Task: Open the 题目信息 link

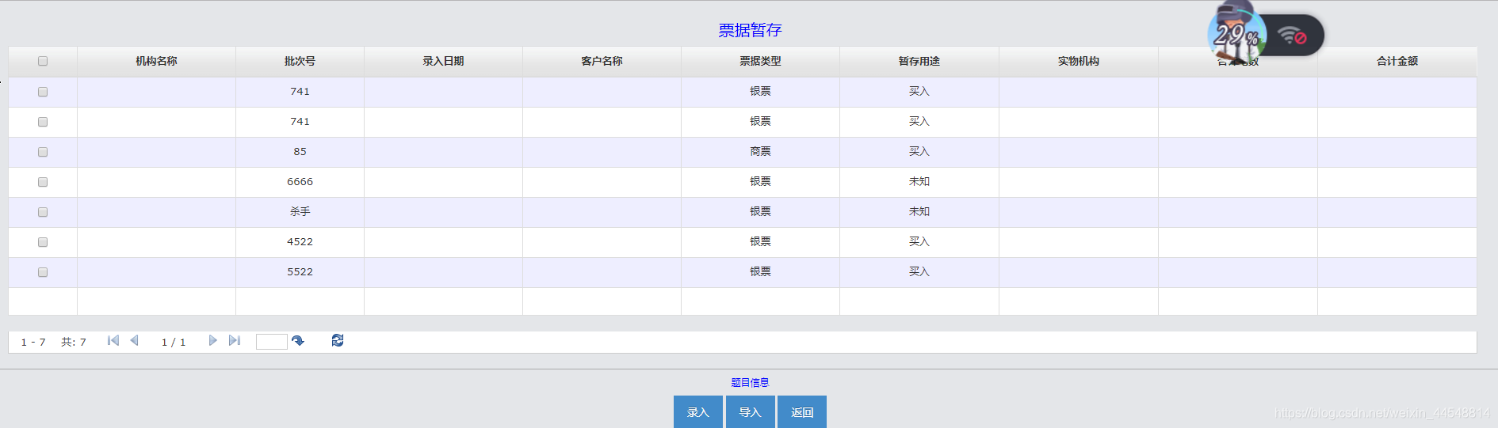Action: [x=750, y=382]
